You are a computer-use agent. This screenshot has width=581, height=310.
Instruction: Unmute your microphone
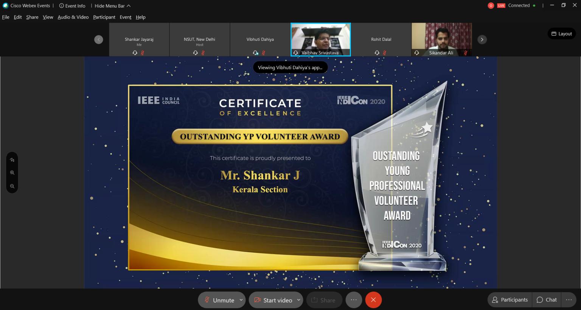click(x=219, y=300)
